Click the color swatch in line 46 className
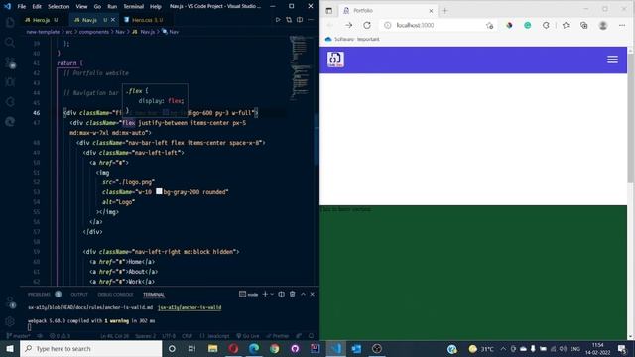This screenshot has height=357, width=635. pyautogui.click(x=166, y=112)
